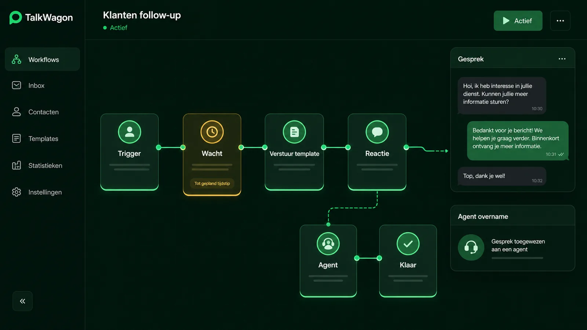Screen dimensions: 587x330
Task: Open the reply 'Bedankt voor je bericht'
Action: [x=518, y=141]
